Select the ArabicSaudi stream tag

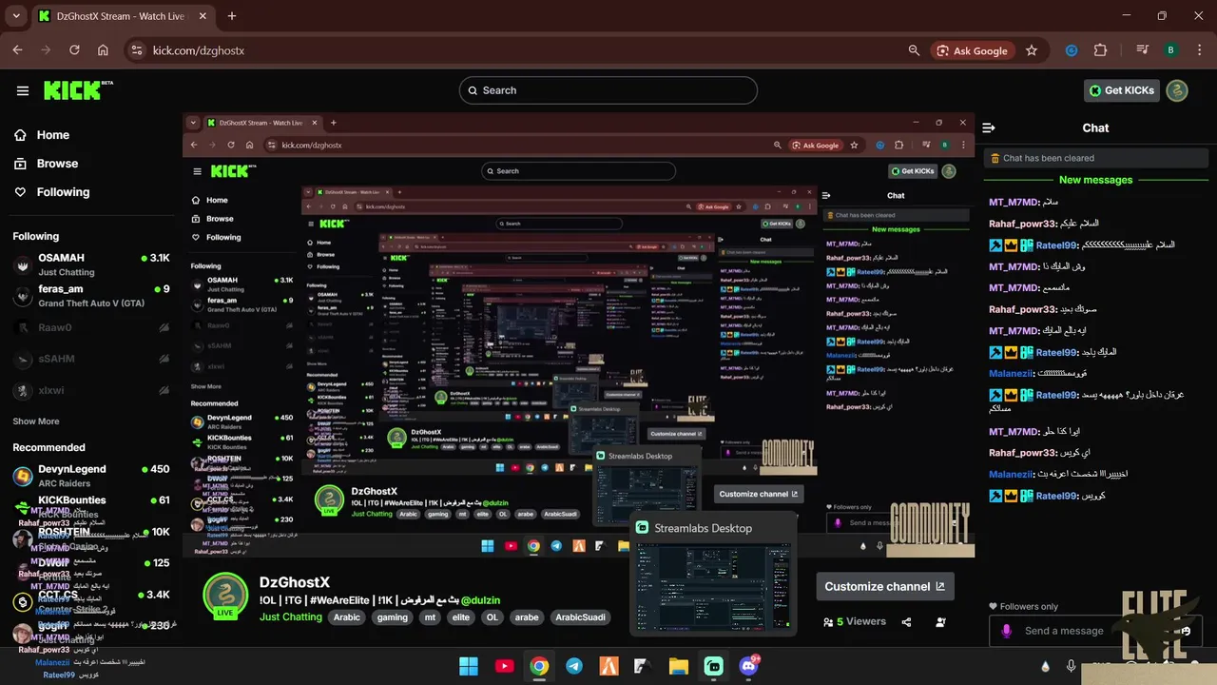point(580,617)
